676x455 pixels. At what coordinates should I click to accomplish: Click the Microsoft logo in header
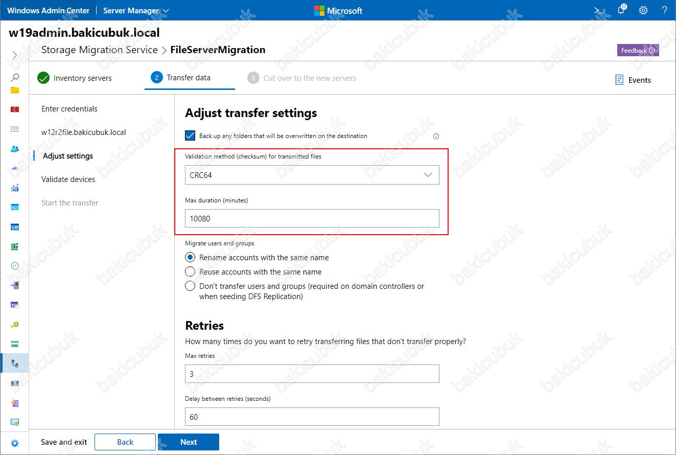point(338,11)
